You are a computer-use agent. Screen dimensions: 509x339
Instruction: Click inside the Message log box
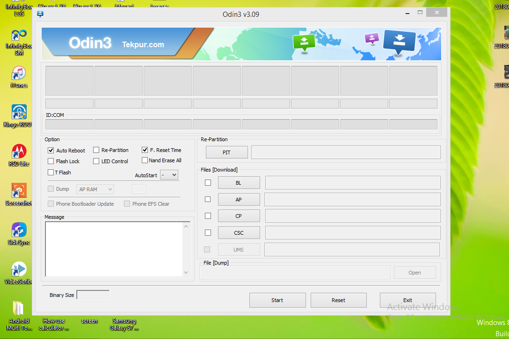[x=114, y=249]
